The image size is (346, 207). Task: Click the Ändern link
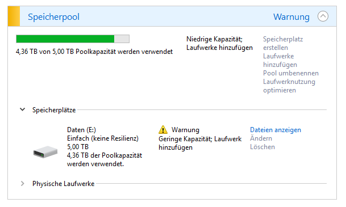point(261,138)
